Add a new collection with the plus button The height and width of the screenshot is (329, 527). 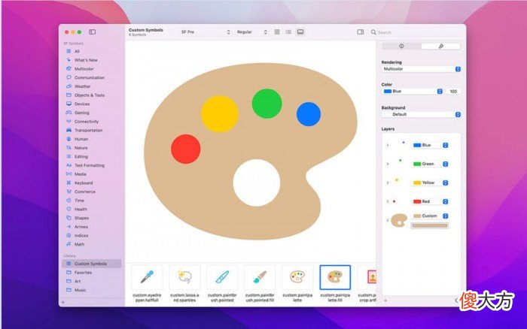coord(63,302)
